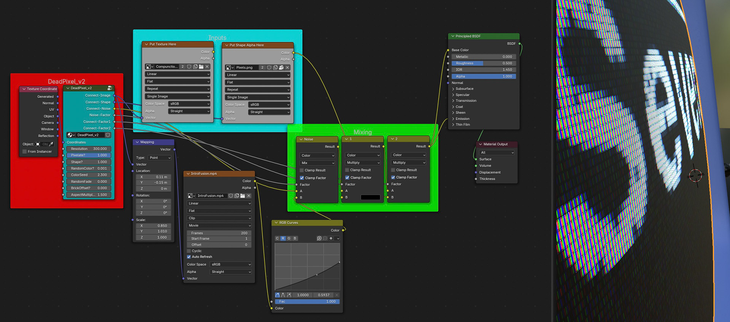Enable Clamp Result in node 1
This screenshot has width=730, height=322.
point(347,170)
